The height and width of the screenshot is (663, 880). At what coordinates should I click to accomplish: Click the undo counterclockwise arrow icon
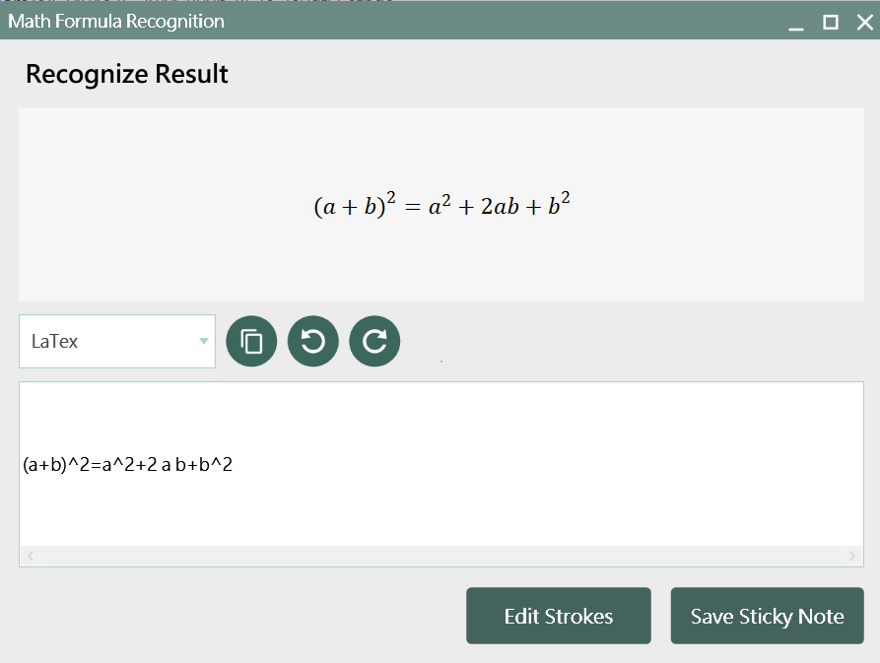312,341
